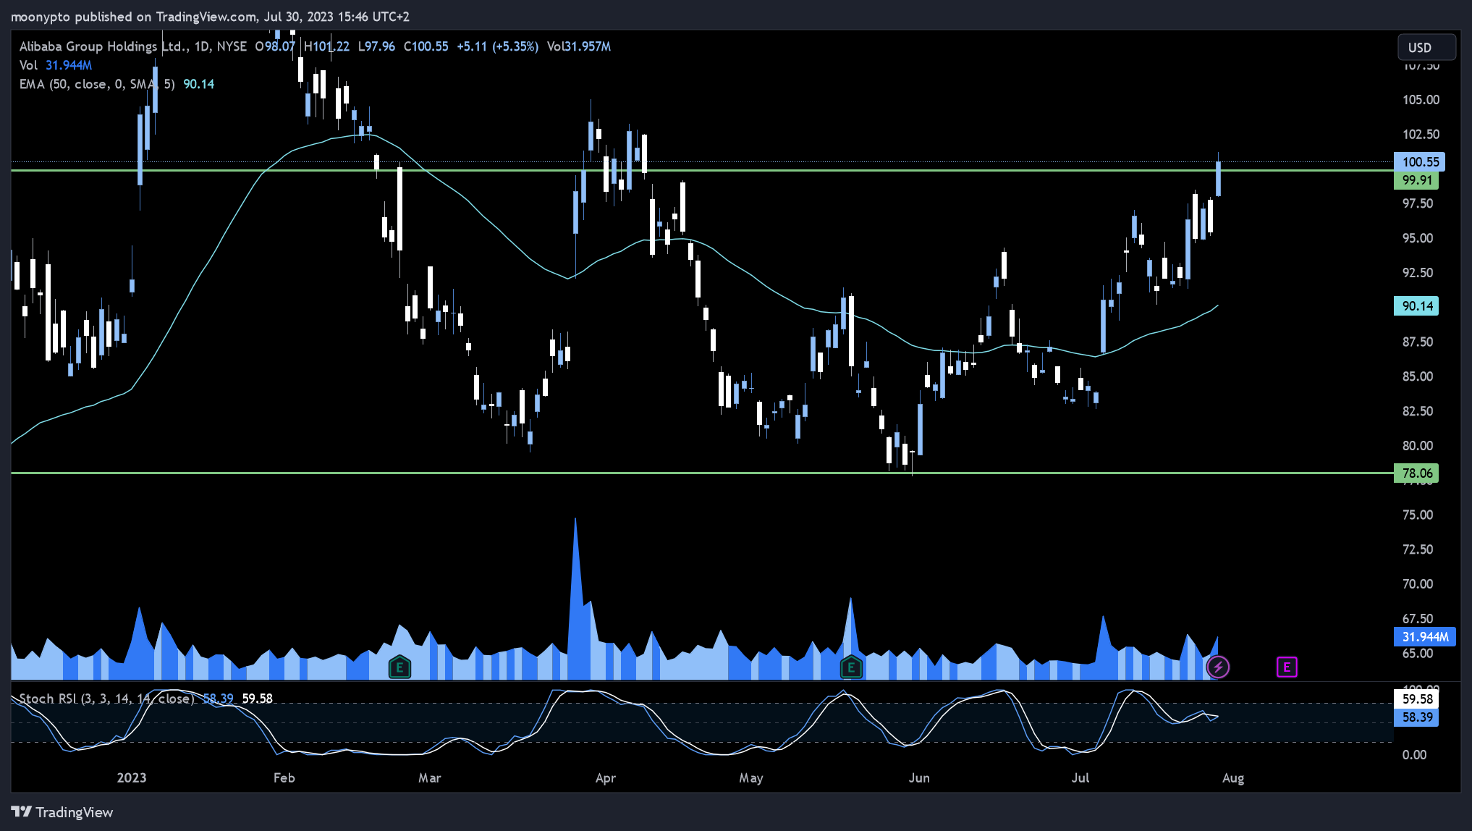1472x831 pixels.
Task: Click the 78.06 support line price label
Action: coord(1416,473)
